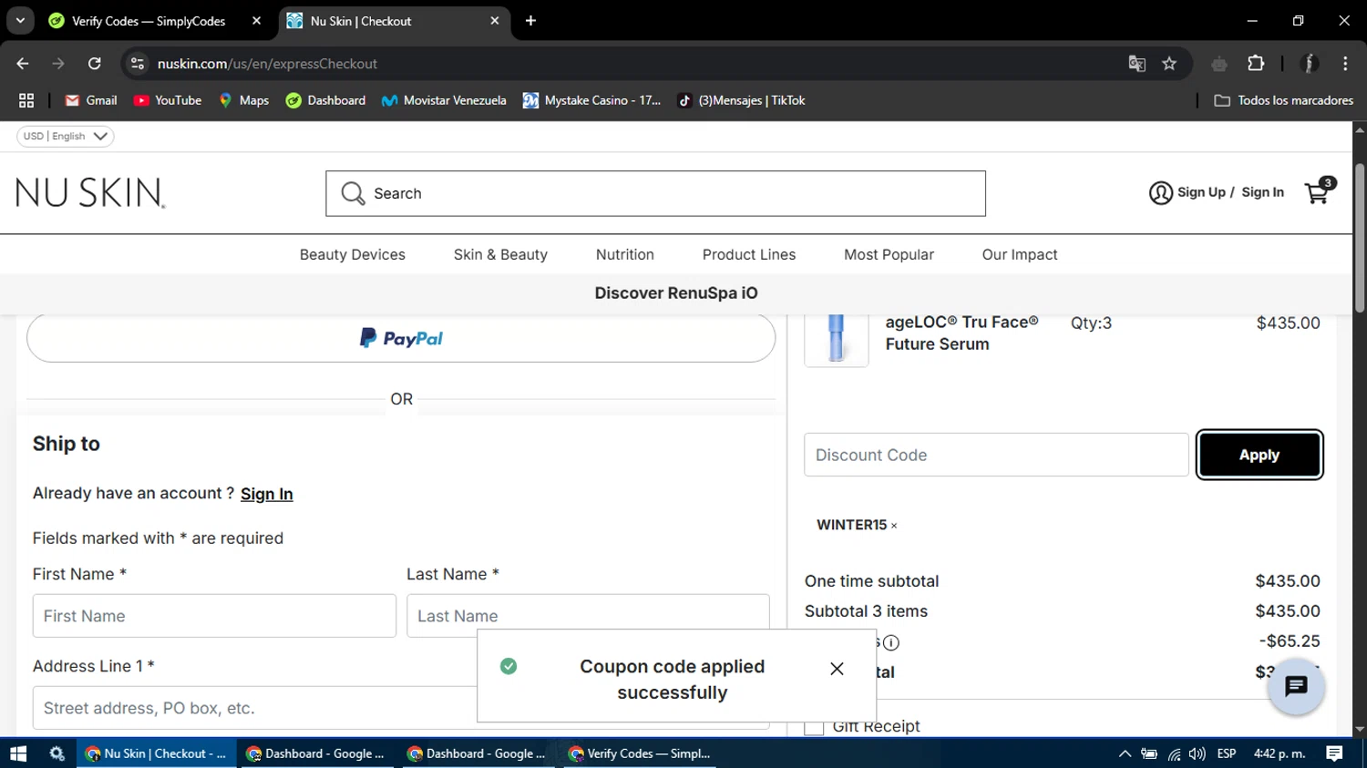This screenshot has width=1367, height=768.
Task: Open the Chrome apps grid shortcut
Action: point(26,100)
